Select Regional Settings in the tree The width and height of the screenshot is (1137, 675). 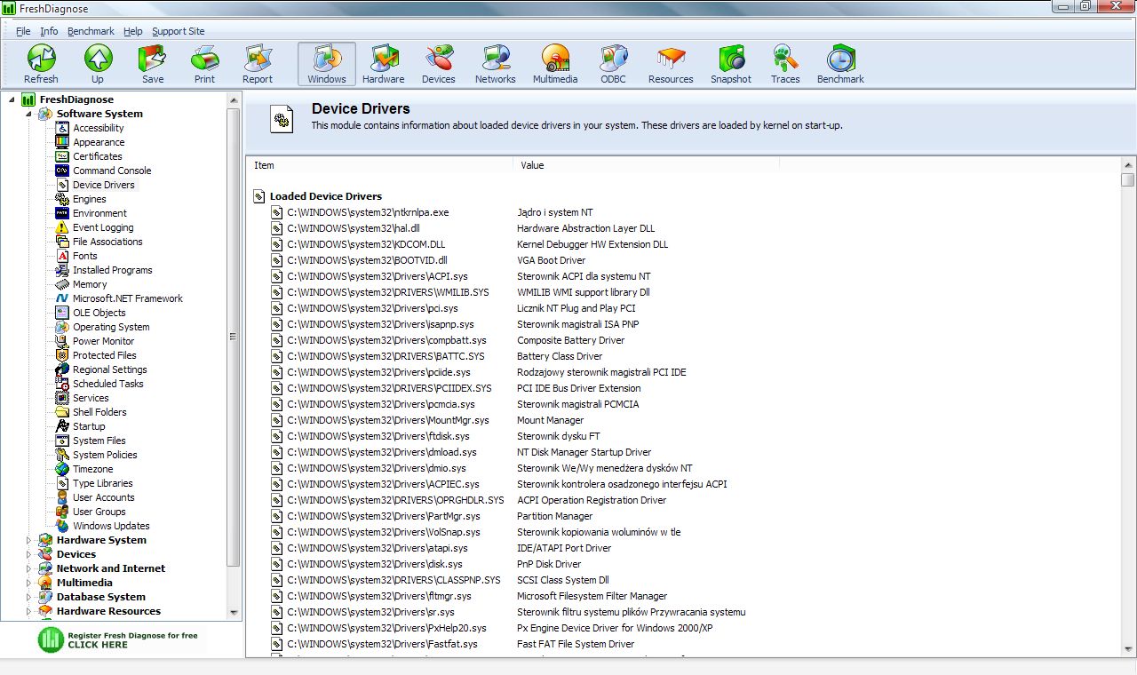point(110,369)
